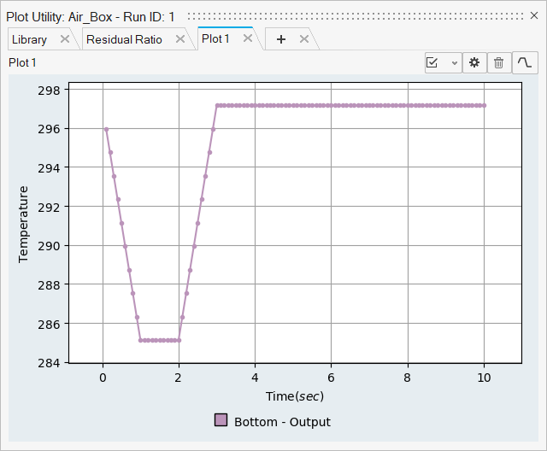Click the Plot 1 title label

(x=22, y=62)
